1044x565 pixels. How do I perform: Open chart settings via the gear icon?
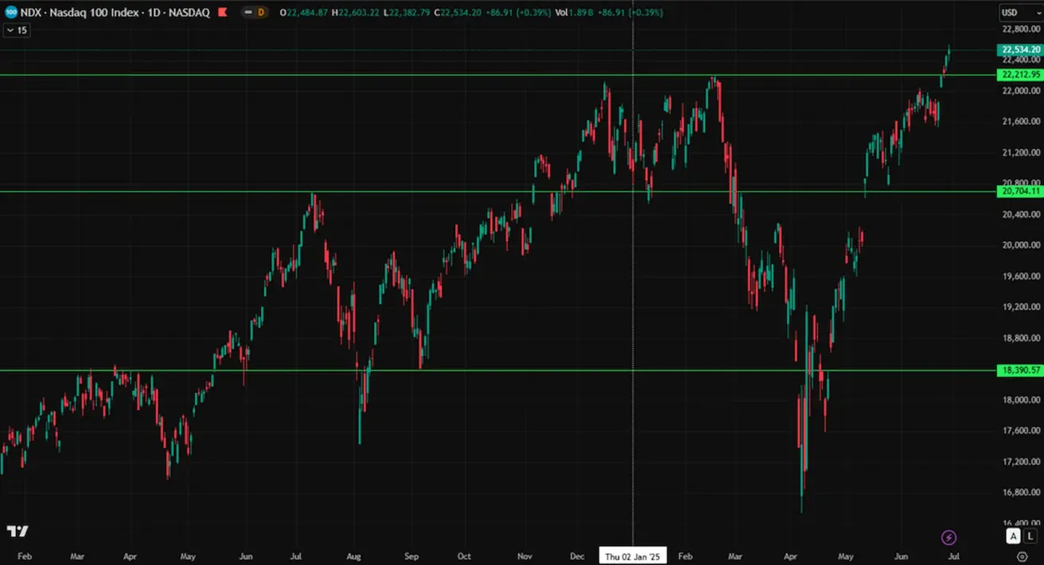pos(1023,556)
